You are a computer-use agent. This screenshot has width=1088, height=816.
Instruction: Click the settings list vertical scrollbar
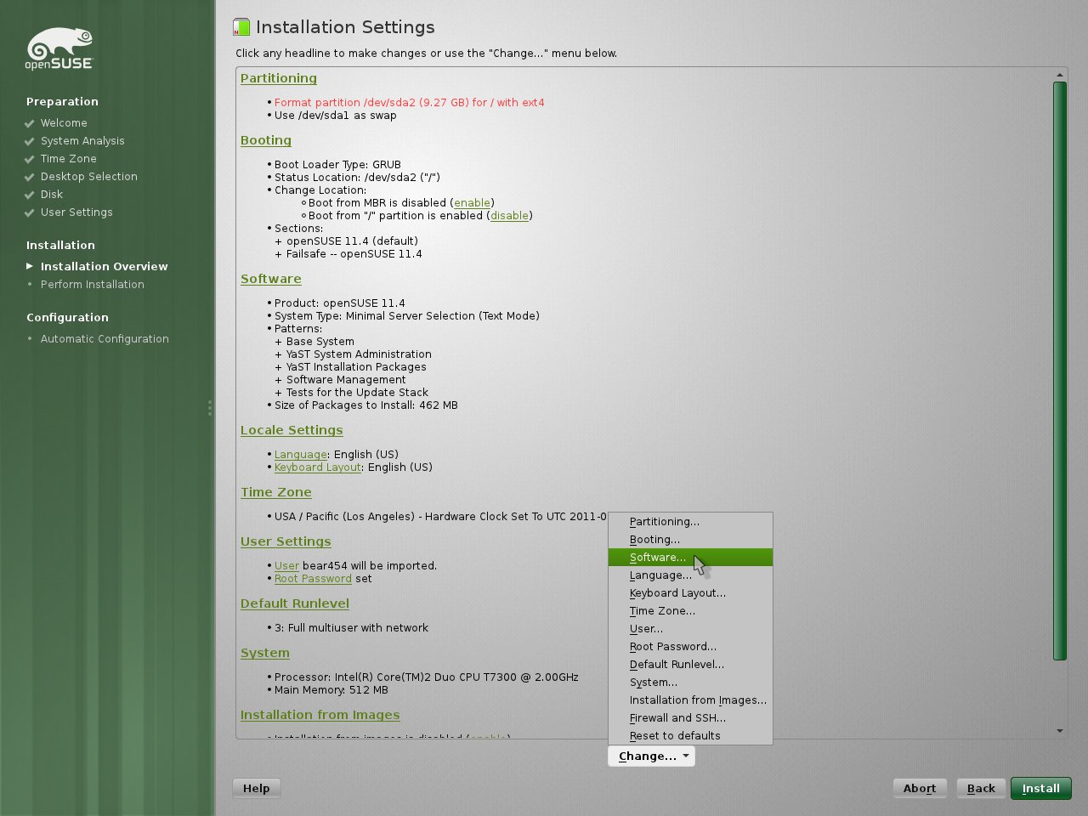coord(1059,371)
